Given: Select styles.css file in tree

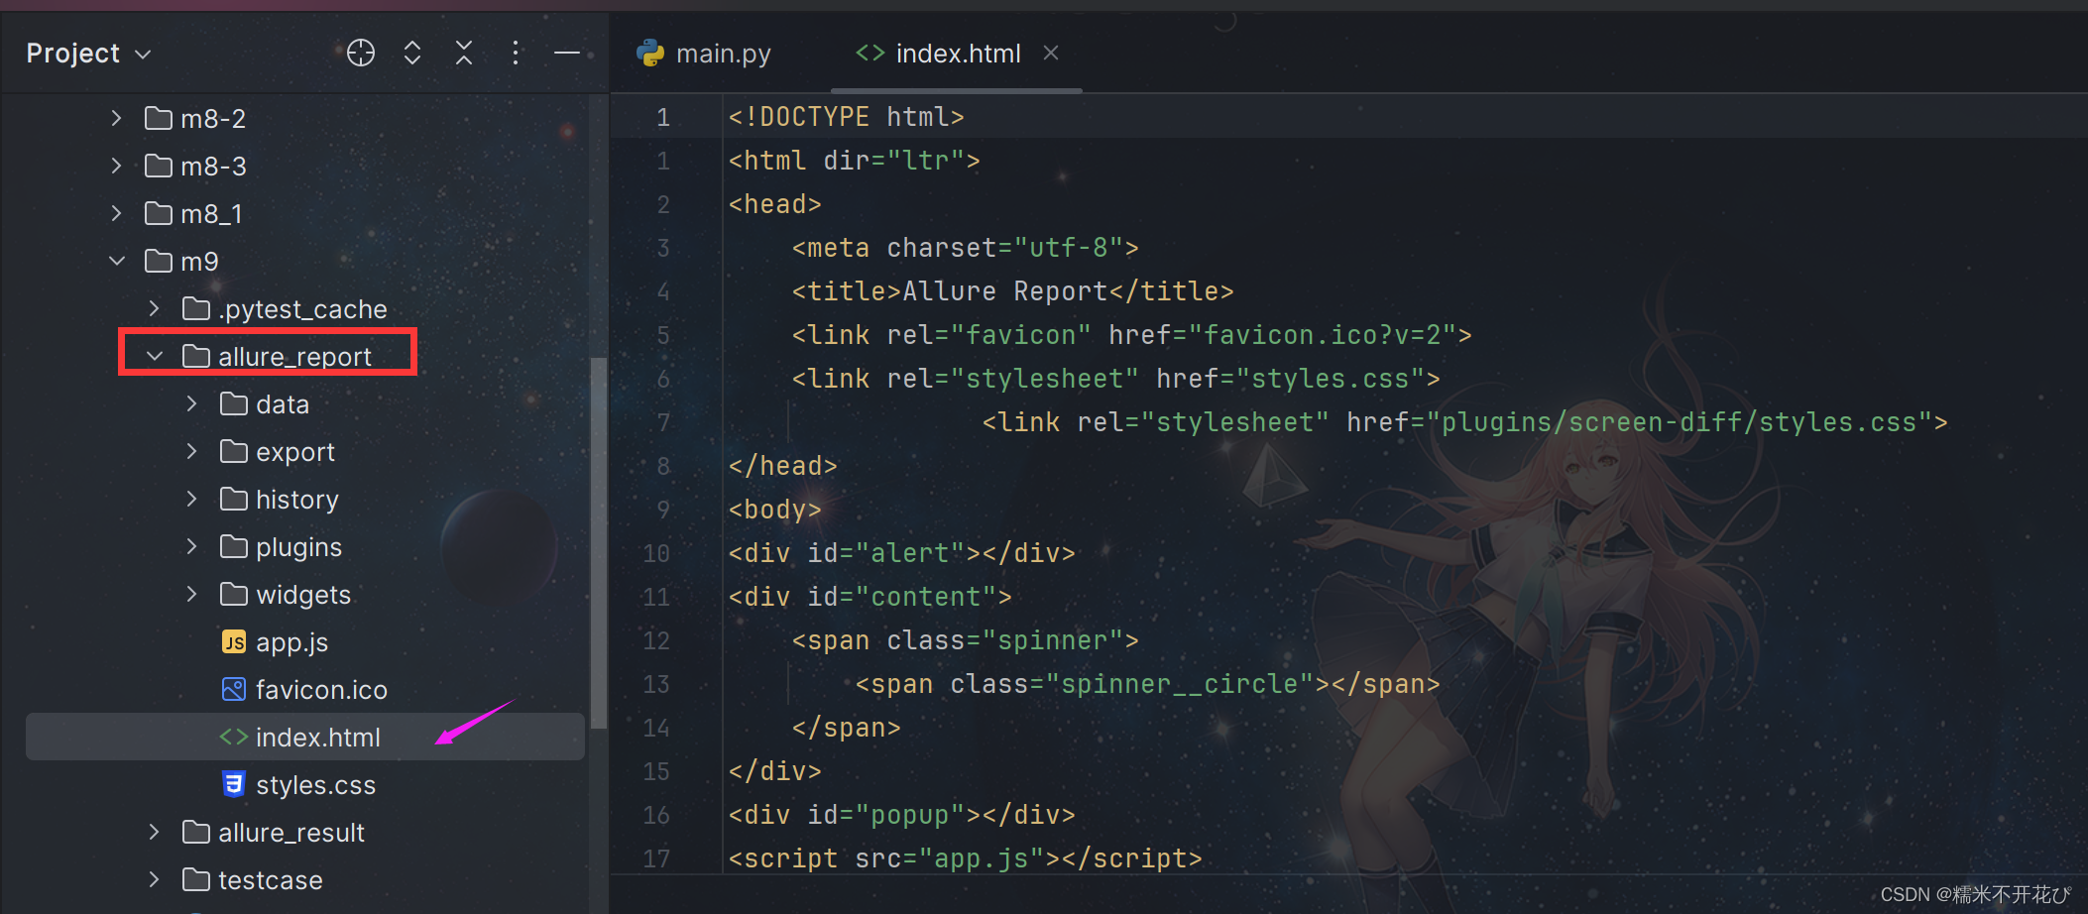Looking at the screenshot, I should click(315, 785).
